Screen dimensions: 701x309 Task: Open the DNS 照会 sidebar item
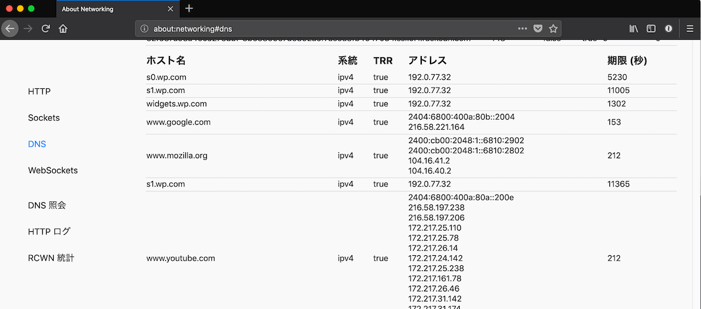(x=47, y=206)
